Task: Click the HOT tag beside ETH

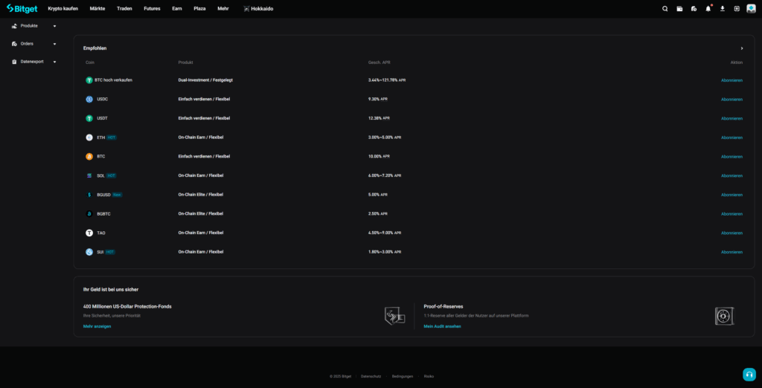Action: click(x=112, y=138)
